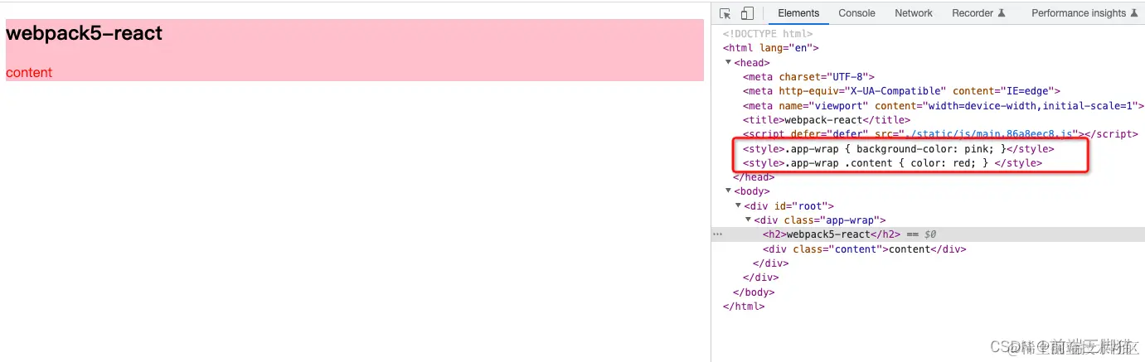Collapse the div class app-wrap node

coord(748,220)
